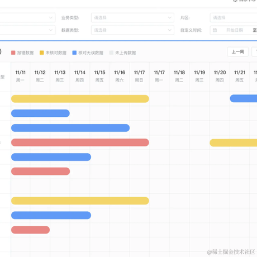Click the long red bar ending at 11/17

point(80,142)
